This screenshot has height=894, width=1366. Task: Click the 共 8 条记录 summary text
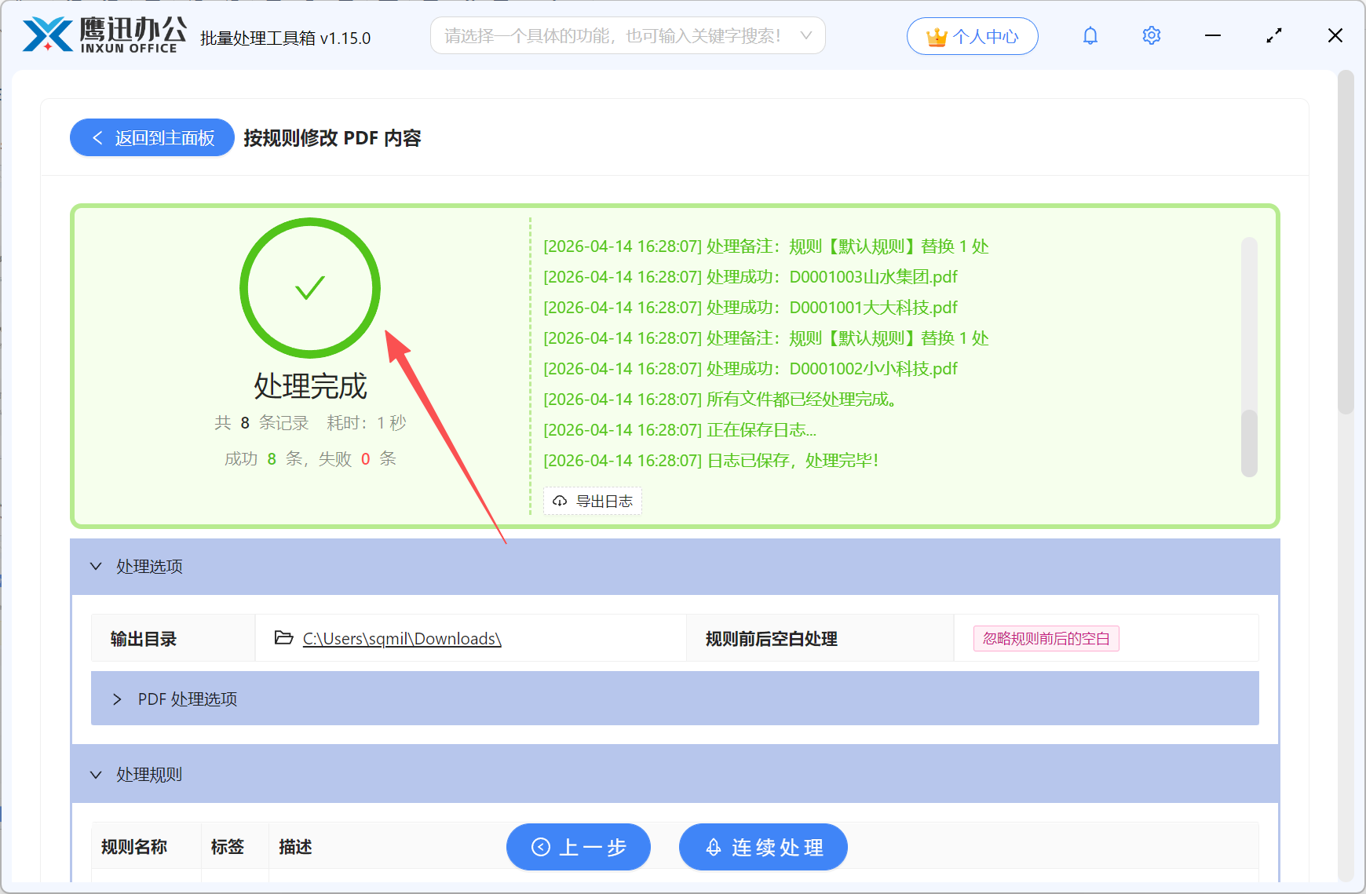coord(261,423)
